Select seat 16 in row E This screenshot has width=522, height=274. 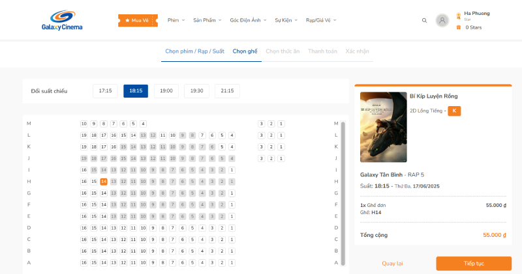point(84,216)
